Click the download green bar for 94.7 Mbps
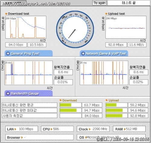This screenshot has width=151, height=143. (68, 110)
